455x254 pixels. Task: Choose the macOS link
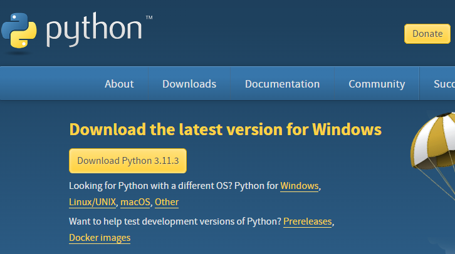coord(135,202)
